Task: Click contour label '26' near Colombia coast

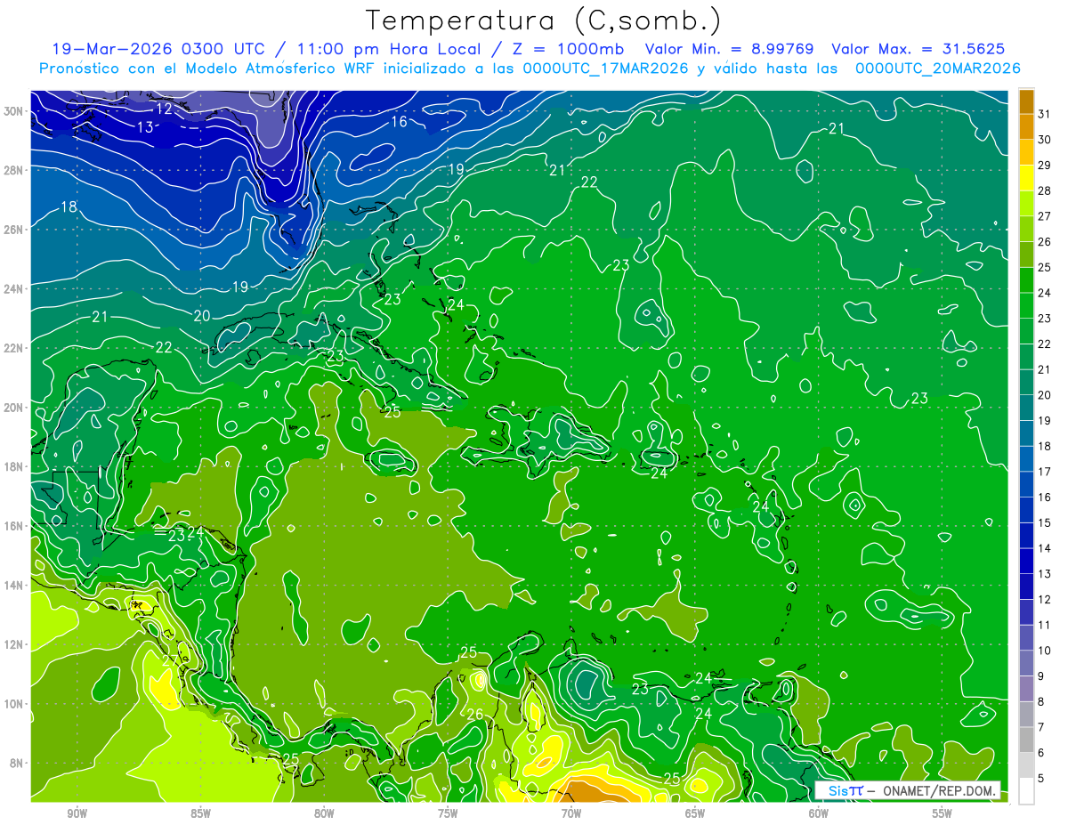Action: [x=474, y=715]
